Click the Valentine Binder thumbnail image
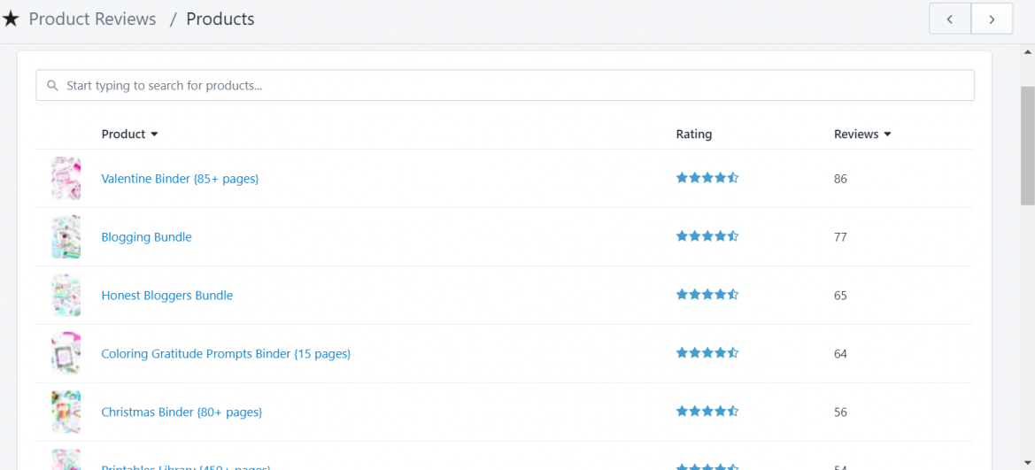 pos(66,178)
